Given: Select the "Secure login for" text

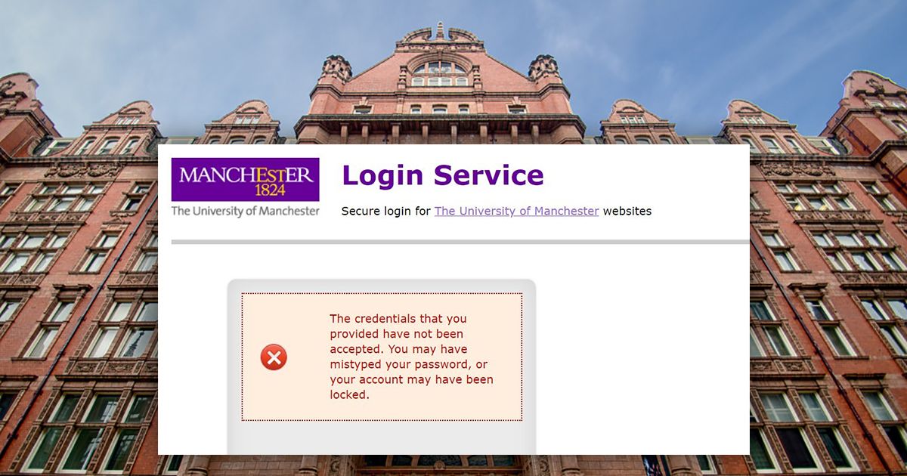Looking at the screenshot, I should click(385, 211).
